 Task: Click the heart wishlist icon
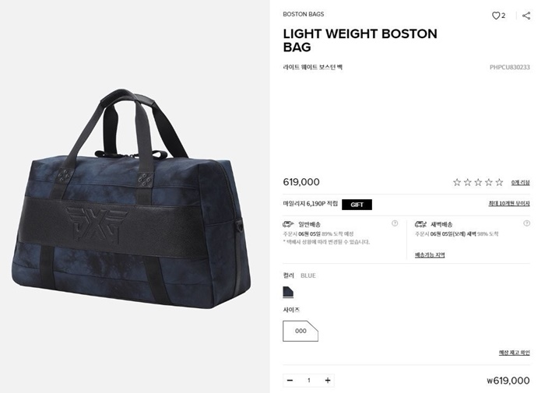coord(496,16)
